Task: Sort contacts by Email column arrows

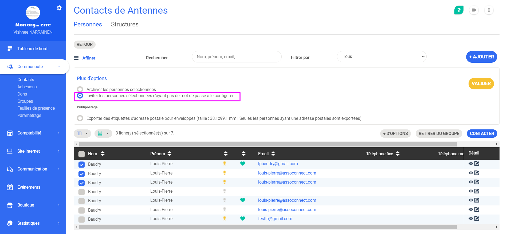Action: pyautogui.click(x=273, y=154)
